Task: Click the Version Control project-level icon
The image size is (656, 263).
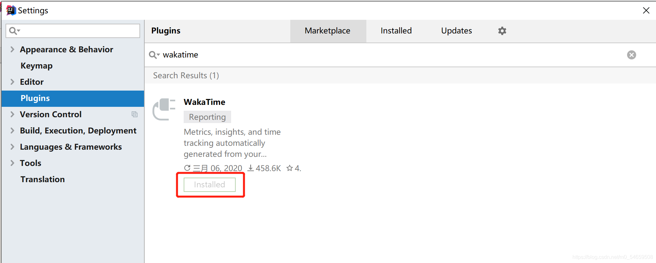Action: [135, 114]
